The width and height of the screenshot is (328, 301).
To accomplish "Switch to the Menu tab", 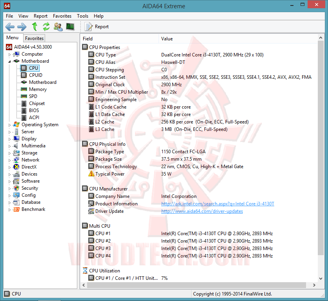I will click(12, 38).
